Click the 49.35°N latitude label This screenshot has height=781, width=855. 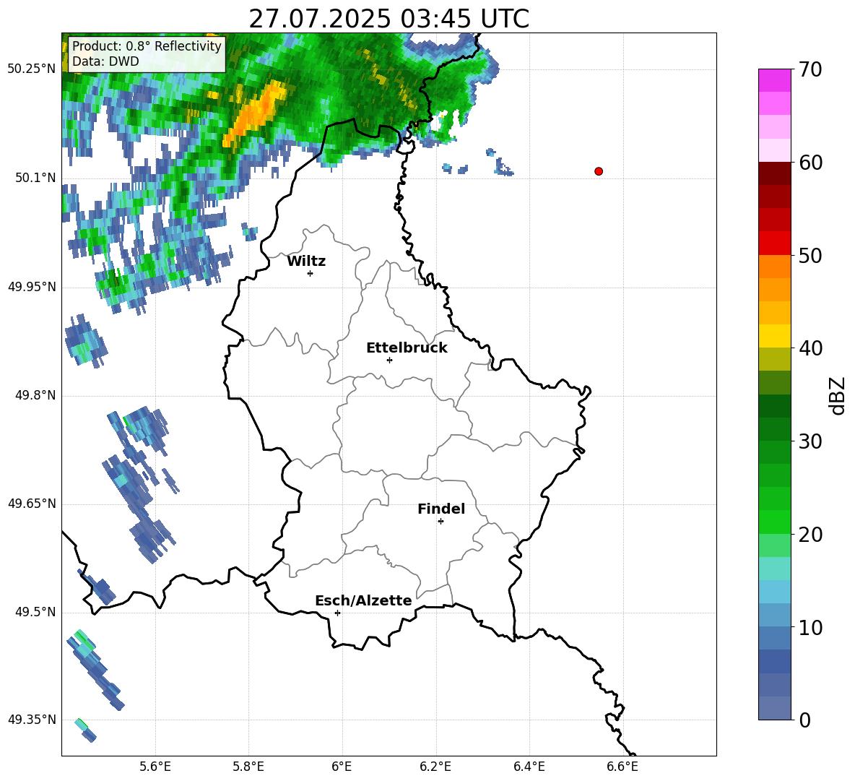(x=32, y=720)
